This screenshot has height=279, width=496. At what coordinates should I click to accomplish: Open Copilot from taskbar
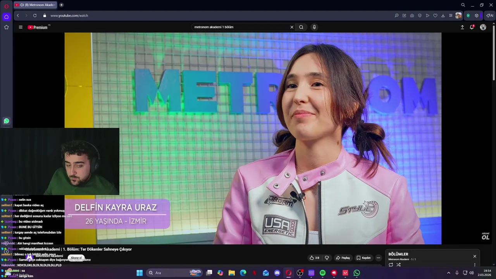220,273
